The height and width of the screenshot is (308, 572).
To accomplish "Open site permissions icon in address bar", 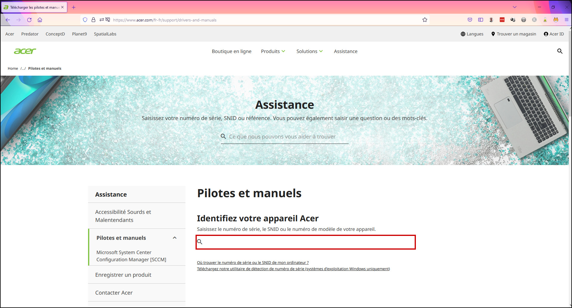I will [102, 20].
